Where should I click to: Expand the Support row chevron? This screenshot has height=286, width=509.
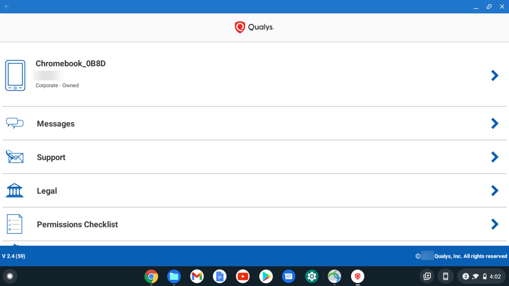(x=495, y=157)
